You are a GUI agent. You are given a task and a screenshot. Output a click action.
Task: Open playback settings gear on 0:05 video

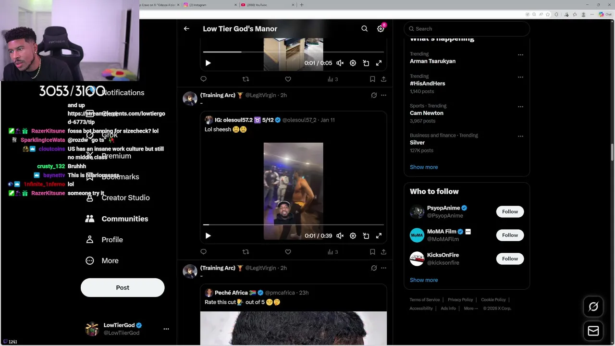353,63
